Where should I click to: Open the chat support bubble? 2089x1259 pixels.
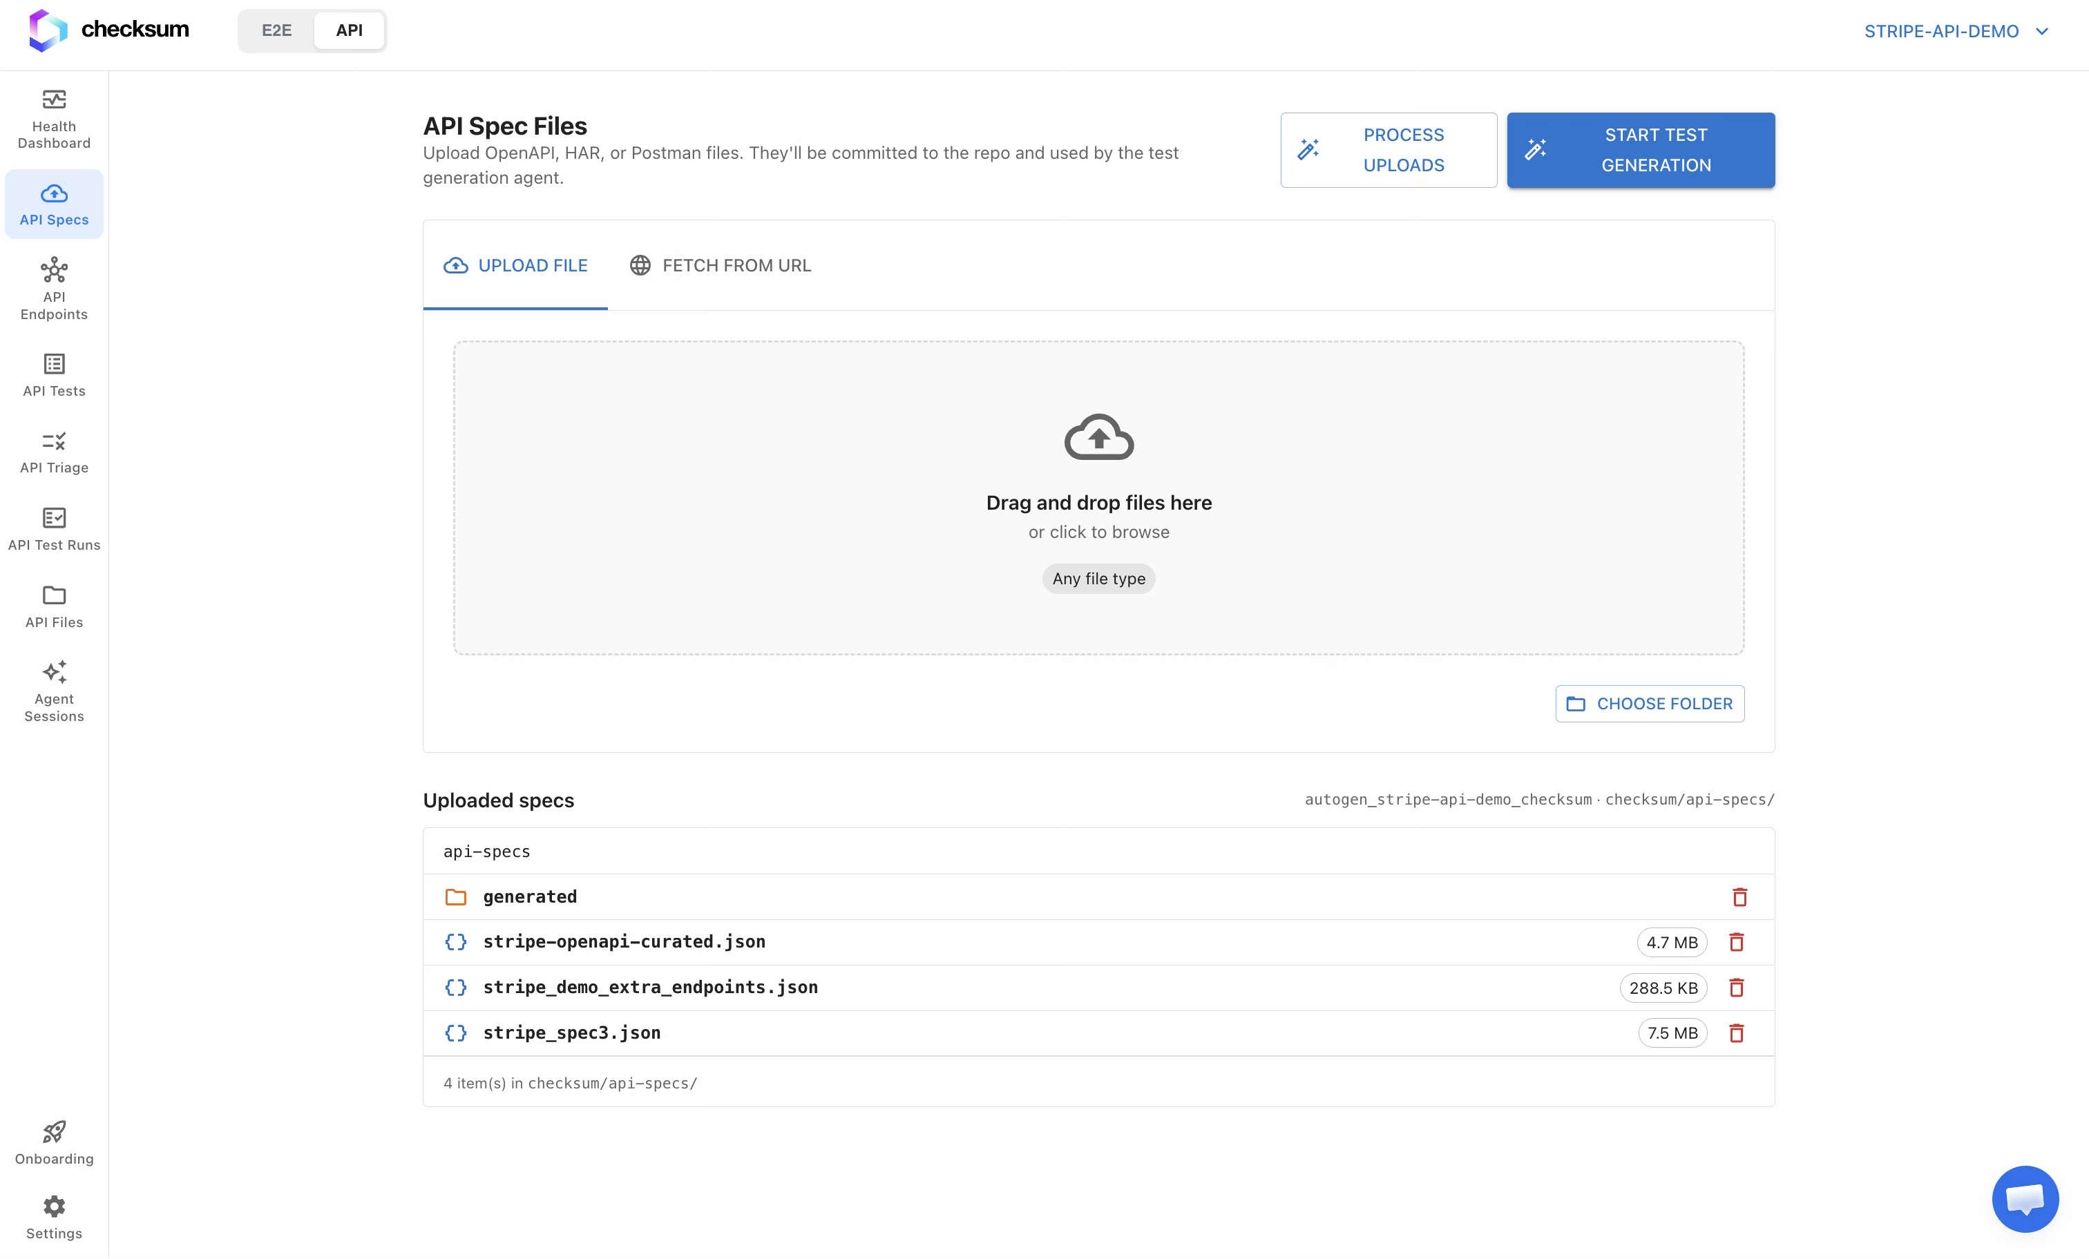(2025, 1198)
